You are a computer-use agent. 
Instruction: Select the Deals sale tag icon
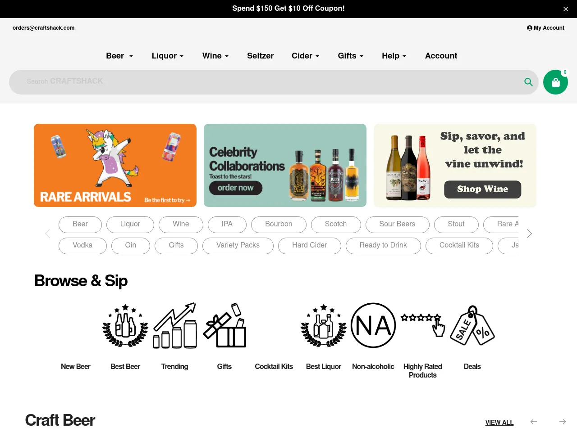472,325
